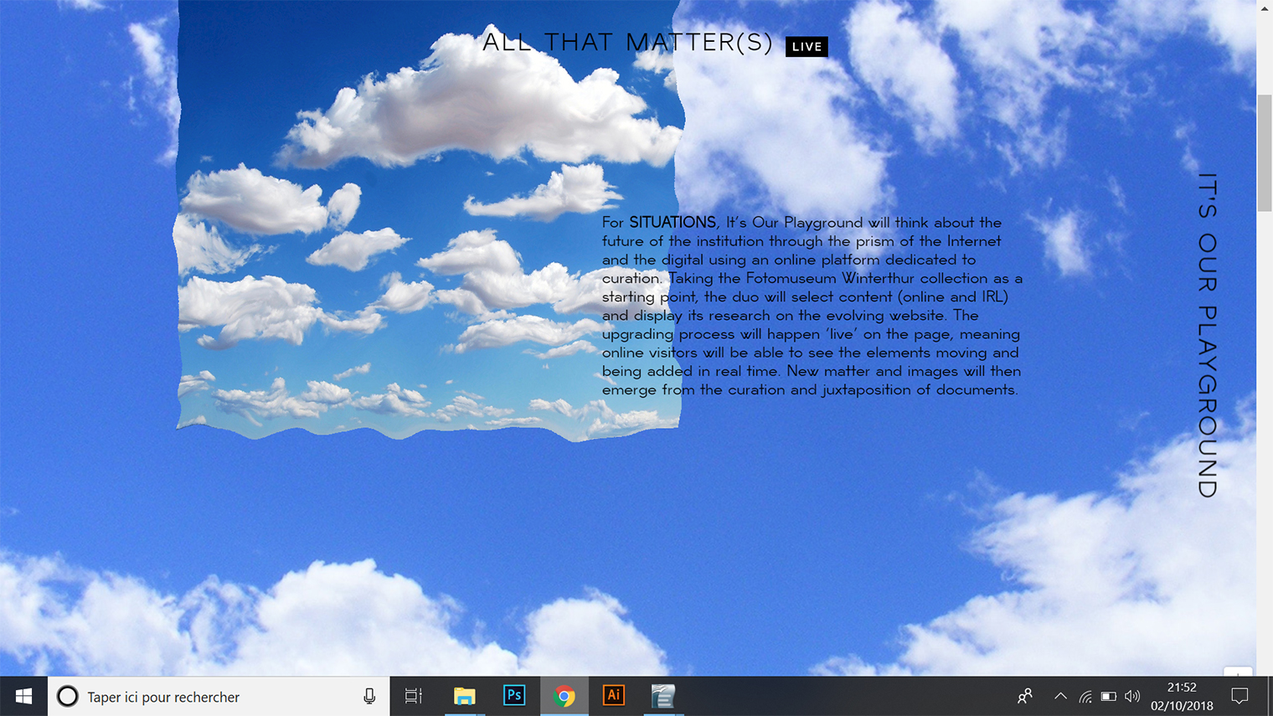Click the LIVE badge next to the title
This screenshot has width=1273, height=716.
[807, 47]
